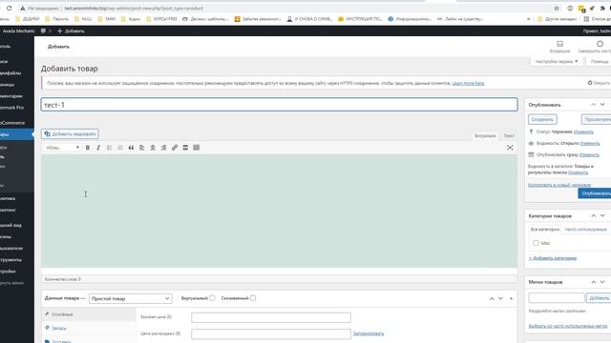Click the product title field containing тест-1
This screenshot has height=343, width=611.
coord(280,105)
